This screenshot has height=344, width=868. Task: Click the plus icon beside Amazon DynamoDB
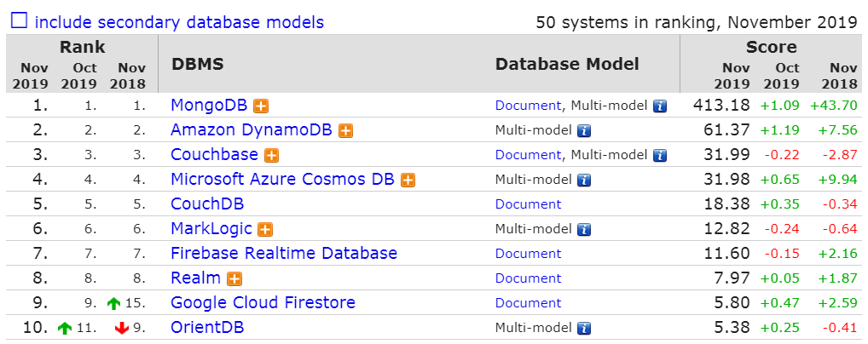pyautogui.click(x=345, y=130)
